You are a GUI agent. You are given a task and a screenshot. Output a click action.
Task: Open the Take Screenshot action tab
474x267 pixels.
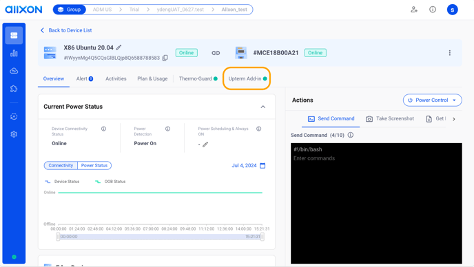[390, 118]
